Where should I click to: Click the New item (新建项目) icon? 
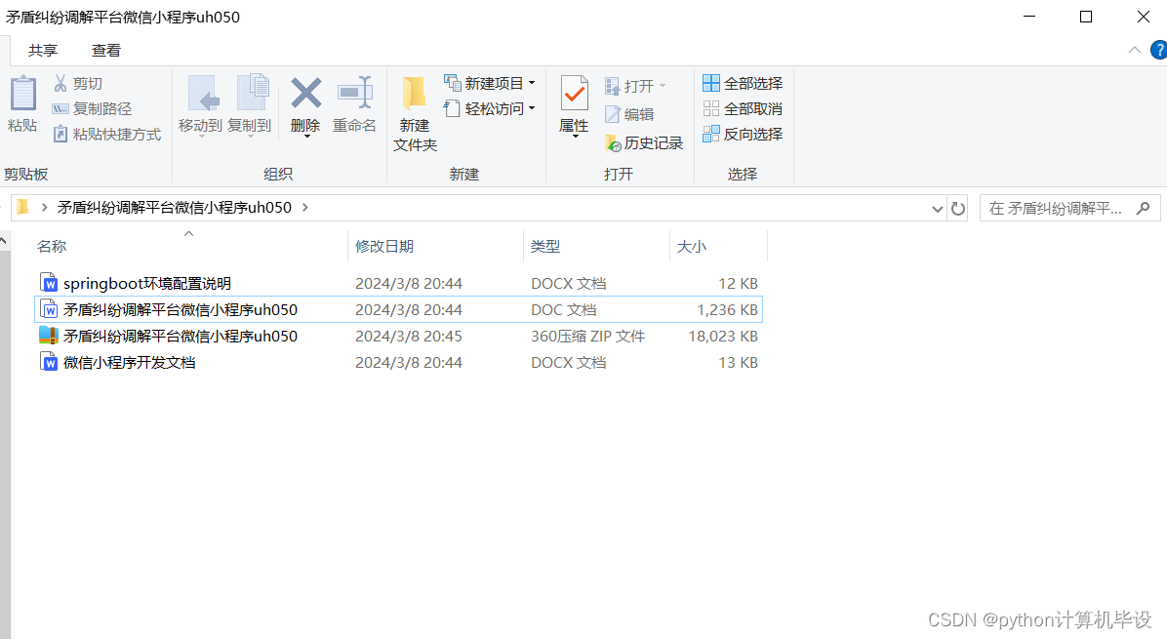pyautogui.click(x=453, y=83)
